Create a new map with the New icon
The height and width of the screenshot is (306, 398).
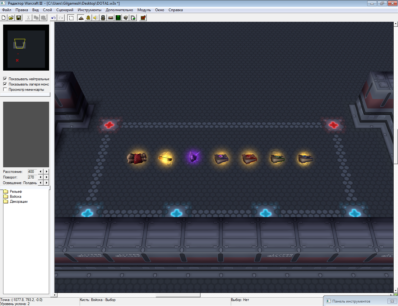[4, 18]
